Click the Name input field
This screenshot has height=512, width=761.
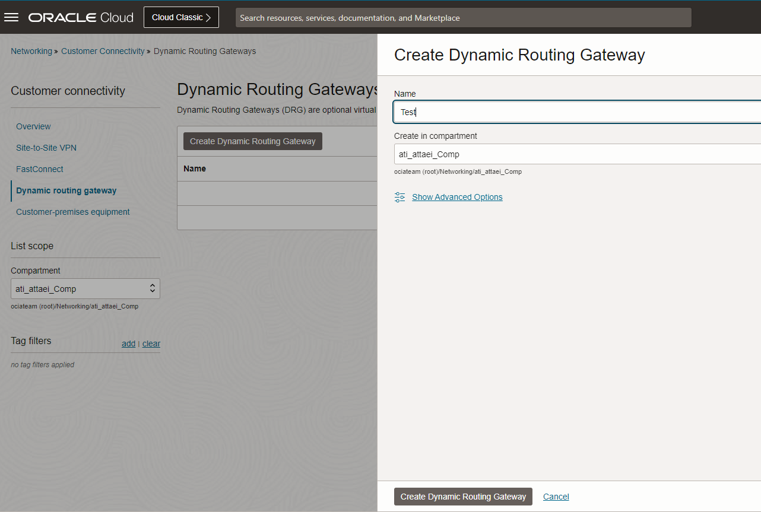click(x=576, y=112)
